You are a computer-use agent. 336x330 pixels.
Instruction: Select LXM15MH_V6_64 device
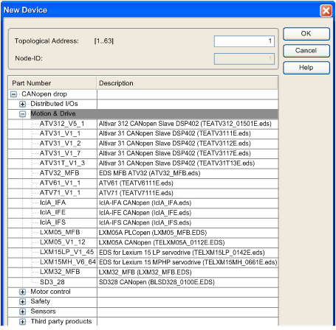click(68, 262)
